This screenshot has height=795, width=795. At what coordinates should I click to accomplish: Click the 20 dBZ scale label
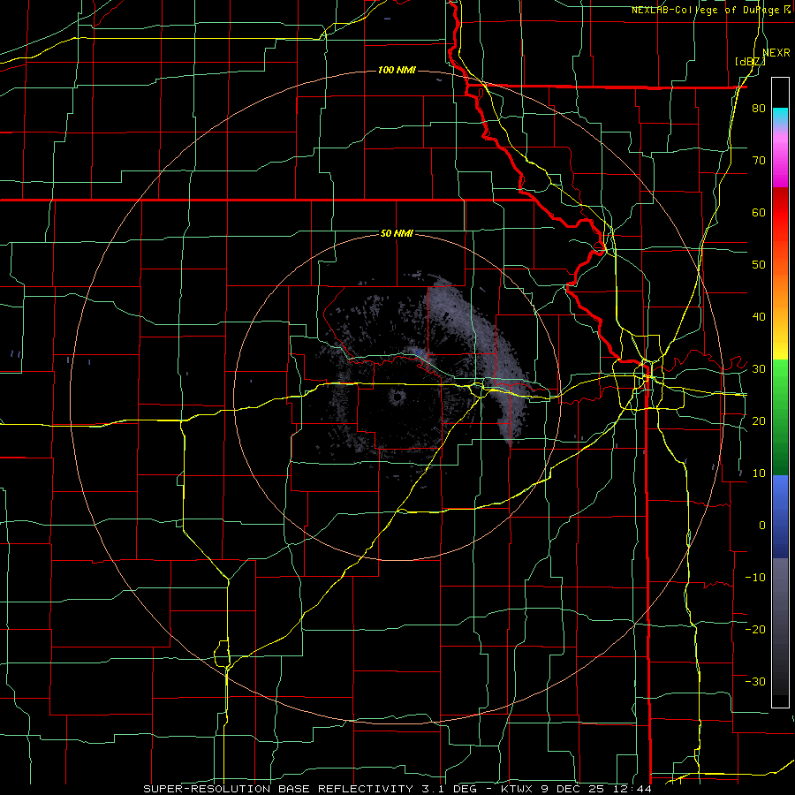coord(759,421)
